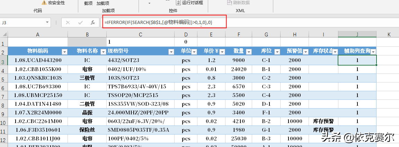
Task: Click warning value 10000 in row 10
Action: [294, 121]
